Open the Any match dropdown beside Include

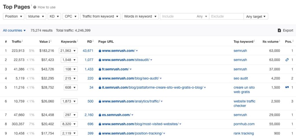pos(202,16)
